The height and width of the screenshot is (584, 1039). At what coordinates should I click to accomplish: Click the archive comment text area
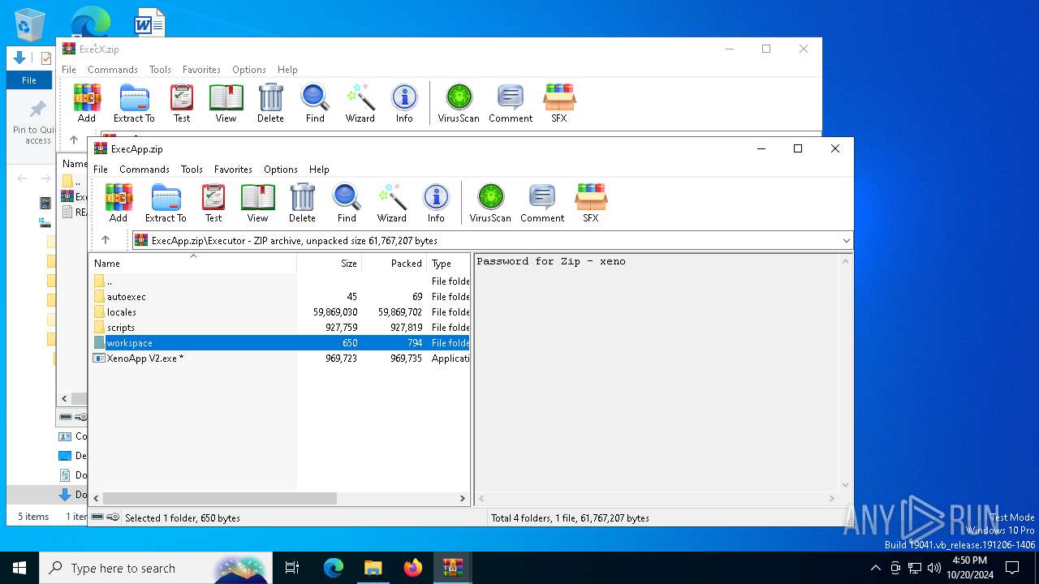point(657,373)
